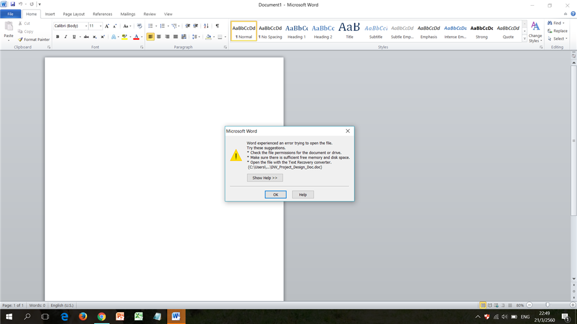Click the Clear Formatting icon
Screen dimensions: 577x324
[139, 26]
